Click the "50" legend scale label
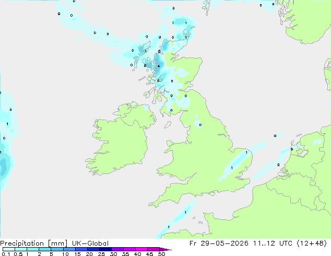Viewport: 331px width, 256px height. tap(161, 254)
